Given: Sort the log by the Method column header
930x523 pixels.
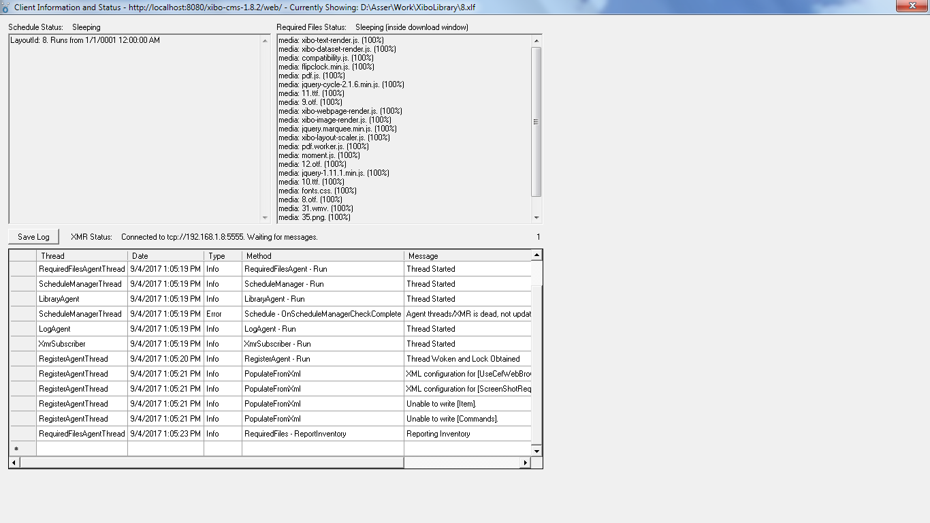Looking at the screenshot, I should tap(323, 256).
